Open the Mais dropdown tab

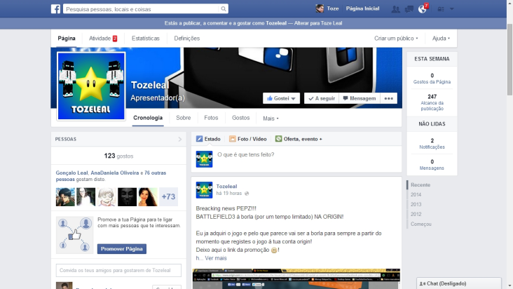(271, 119)
